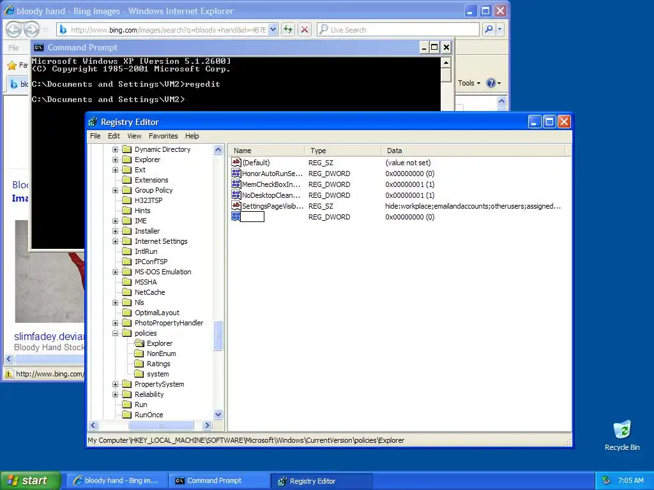Switch to the bloody hand taskbar button
654x490 pixels.
[118, 480]
